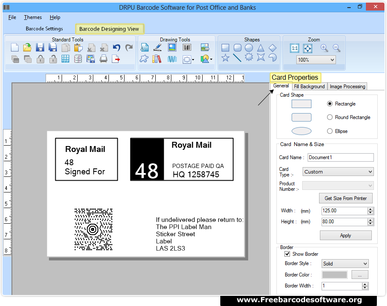Uncheck the Show Border checkbox

coord(287,254)
